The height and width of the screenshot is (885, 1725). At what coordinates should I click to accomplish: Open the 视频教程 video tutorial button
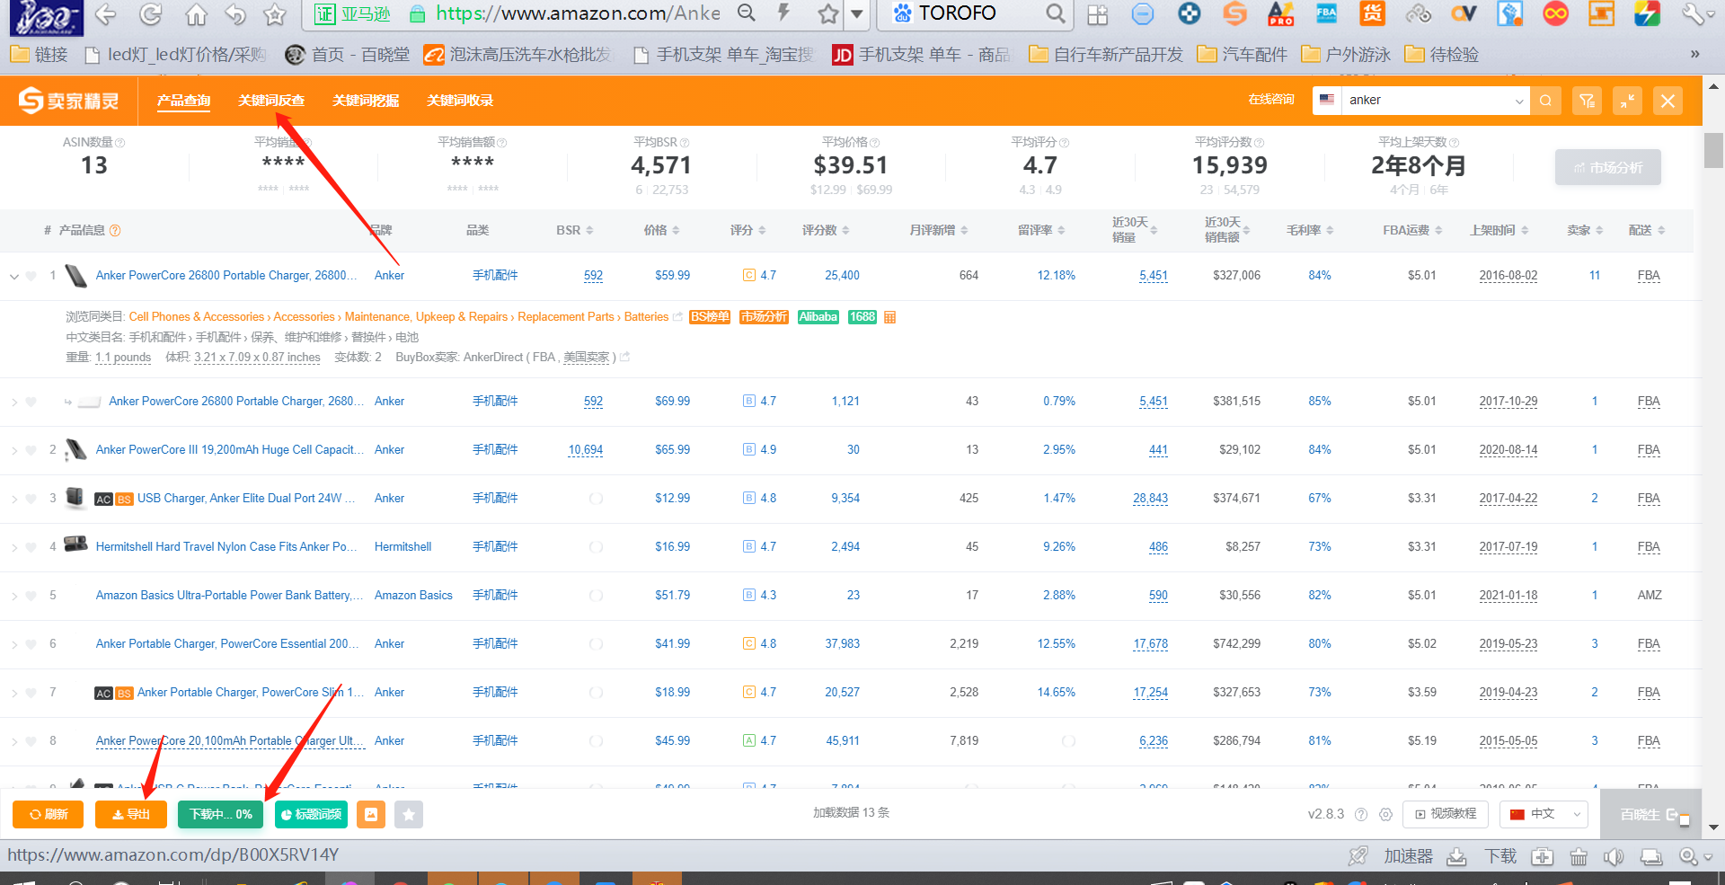click(1446, 814)
